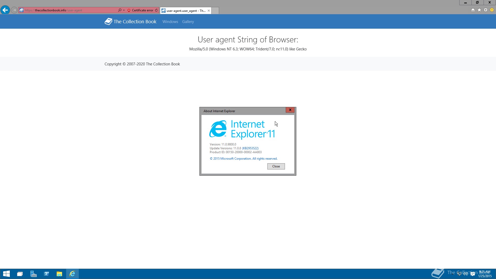Open a new blank tab
The width and height of the screenshot is (496, 279).
[x=215, y=11]
